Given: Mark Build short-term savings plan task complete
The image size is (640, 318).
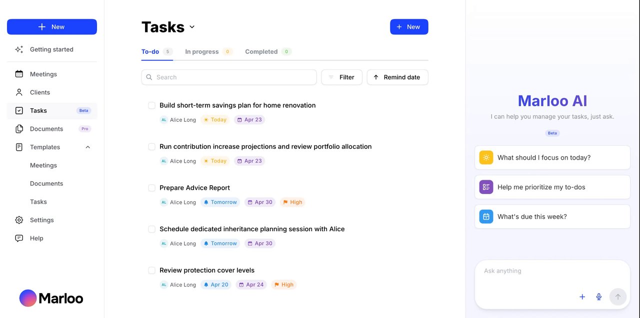Looking at the screenshot, I should pyautogui.click(x=152, y=105).
